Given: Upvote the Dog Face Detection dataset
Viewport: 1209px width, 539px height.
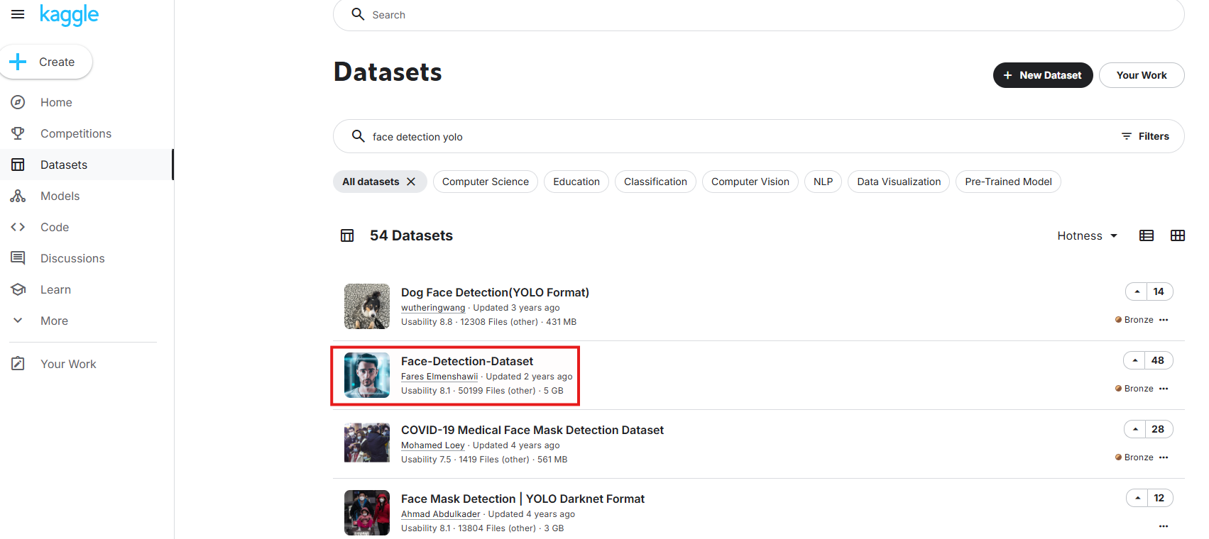Looking at the screenshot, I should click(1137, 291).
